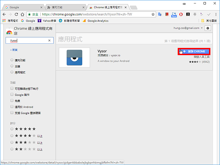Click the purple cursor extension icon
The width and height of the screenshot is (220, 165).
(202, 14)
